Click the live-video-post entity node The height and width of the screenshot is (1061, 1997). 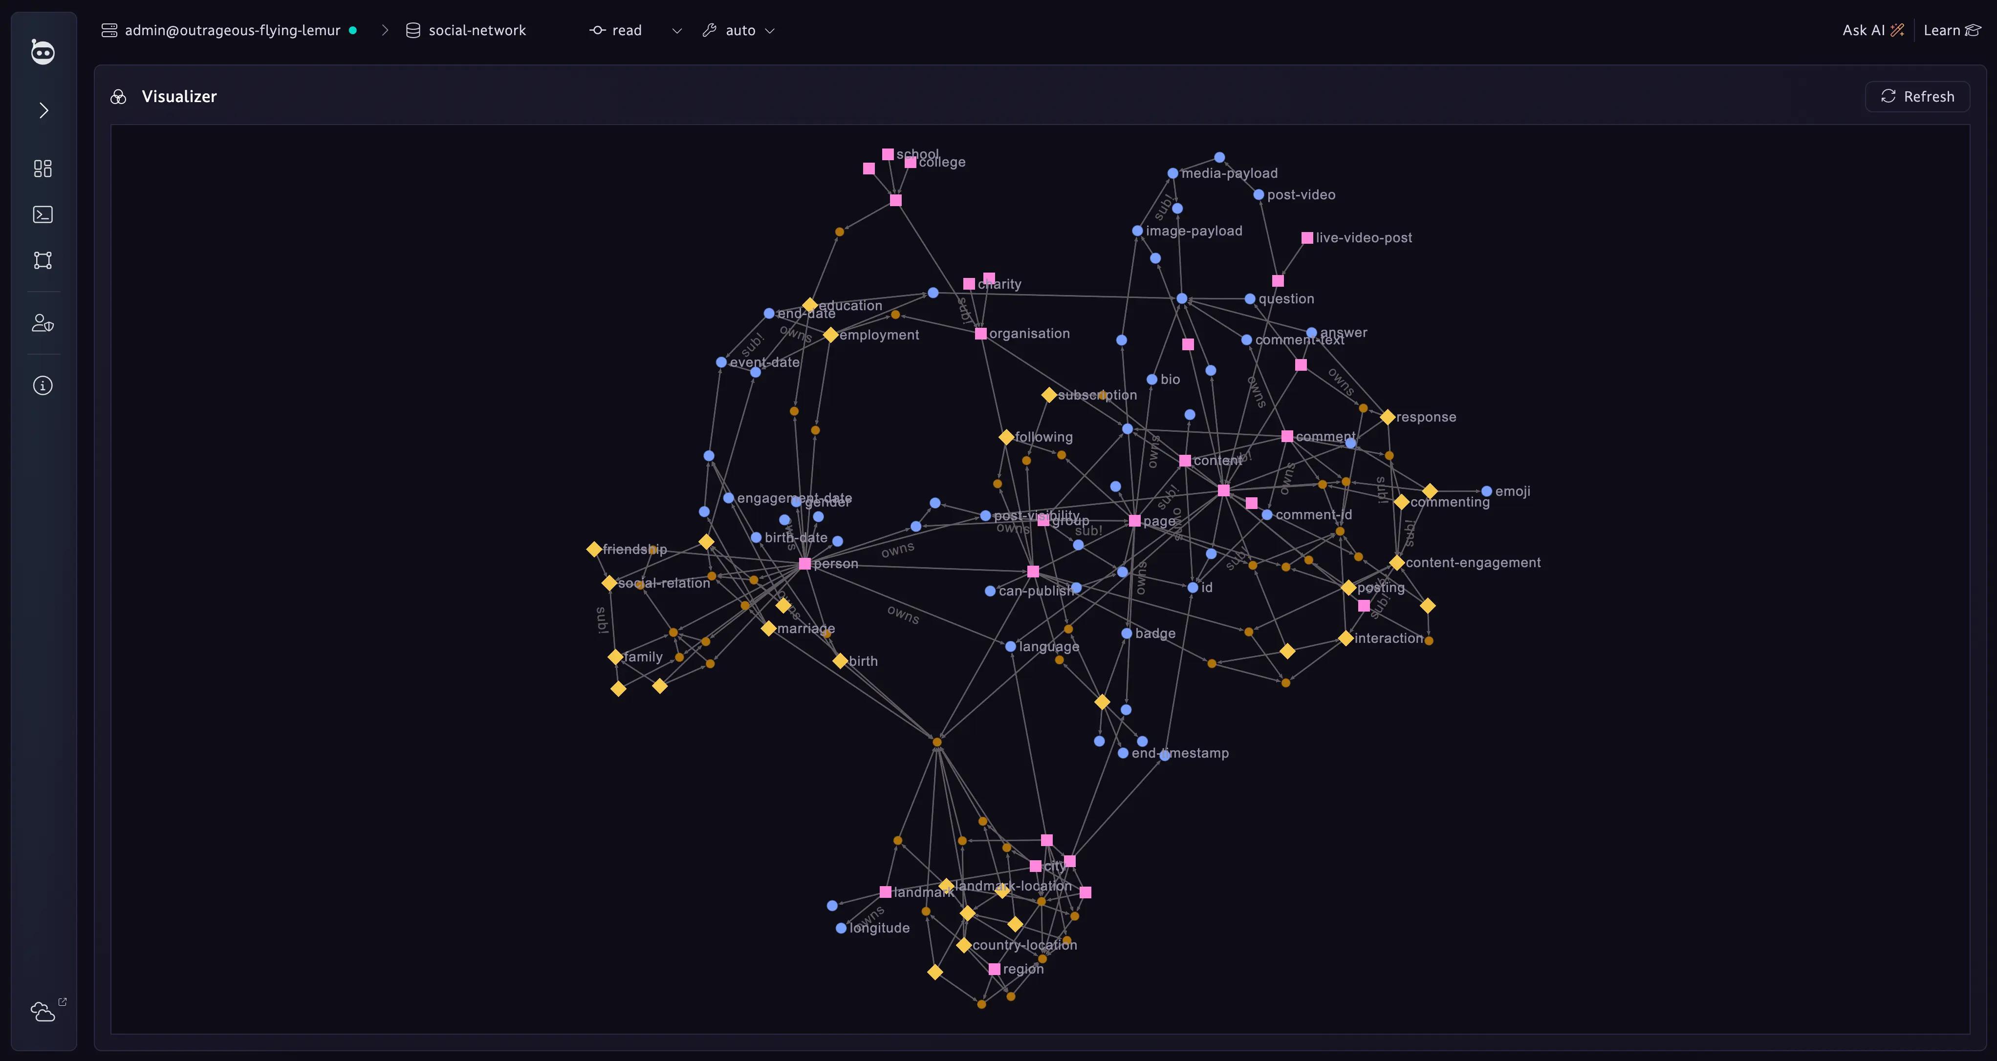[x=1307, y=238]
